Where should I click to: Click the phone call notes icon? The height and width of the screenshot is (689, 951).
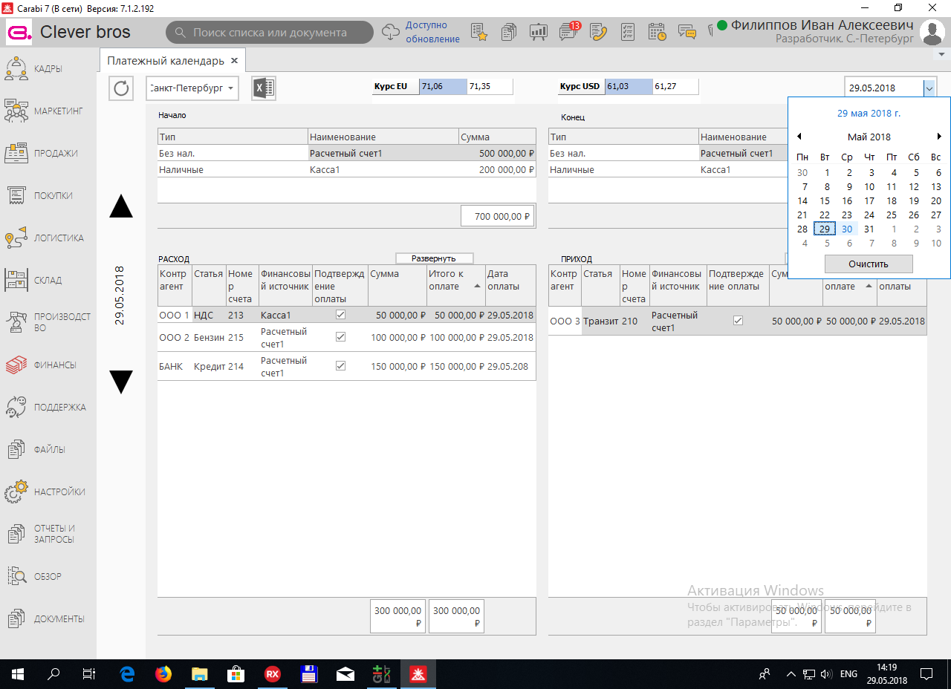tap(599, 32)
